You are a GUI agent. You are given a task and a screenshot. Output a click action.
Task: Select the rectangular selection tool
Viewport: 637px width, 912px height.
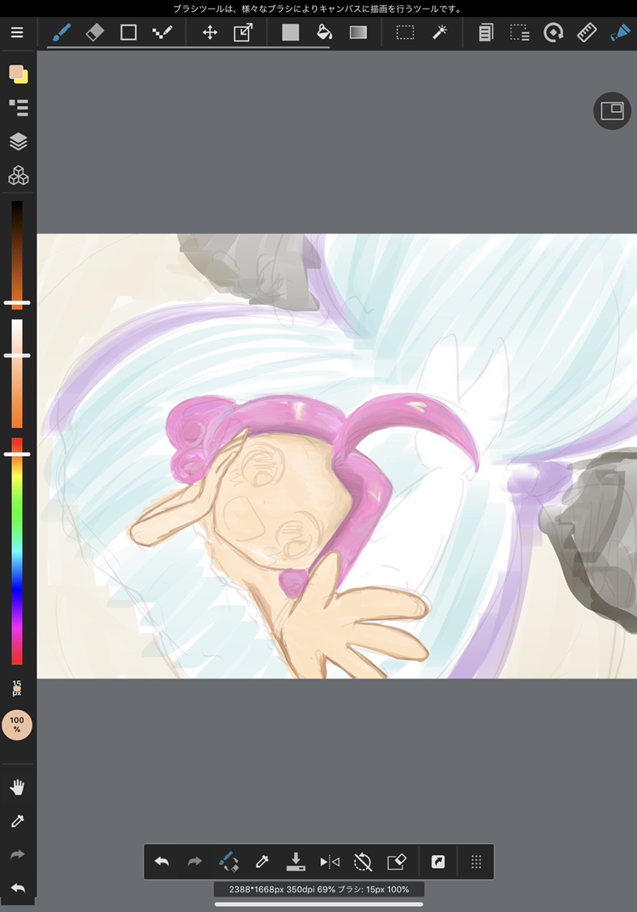pos(405,32)
